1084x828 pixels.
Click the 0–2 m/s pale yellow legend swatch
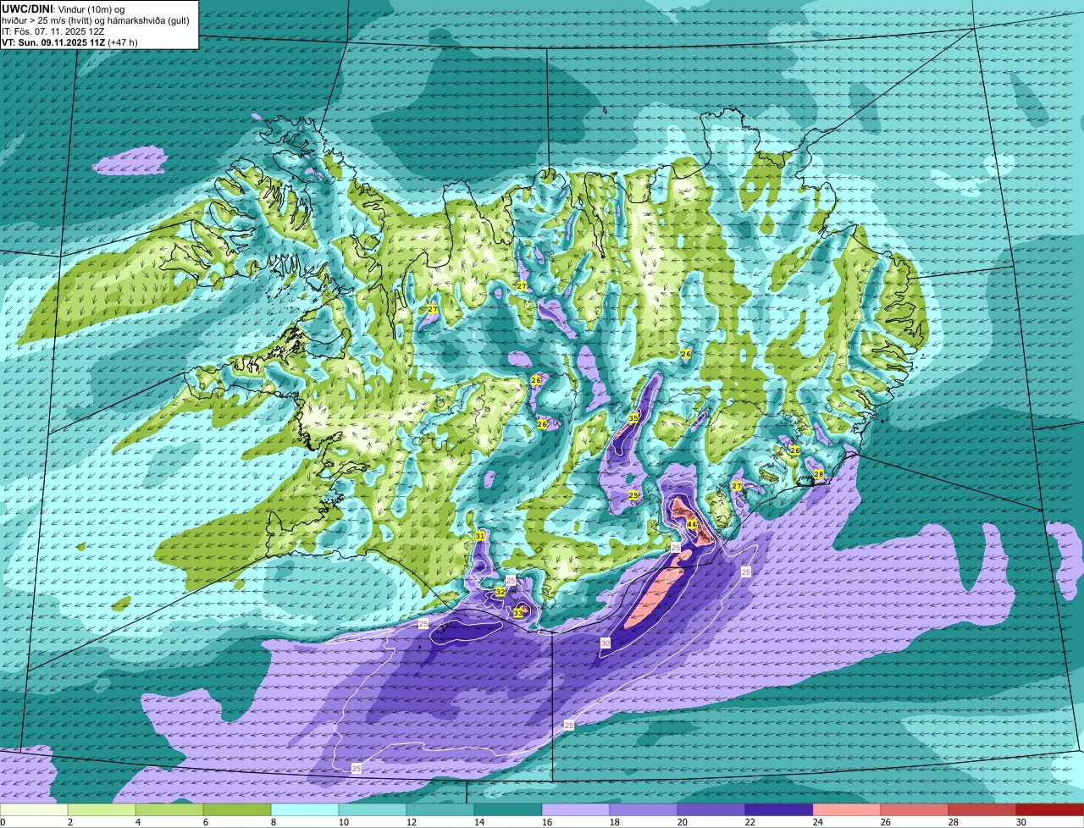coord(34,809)
